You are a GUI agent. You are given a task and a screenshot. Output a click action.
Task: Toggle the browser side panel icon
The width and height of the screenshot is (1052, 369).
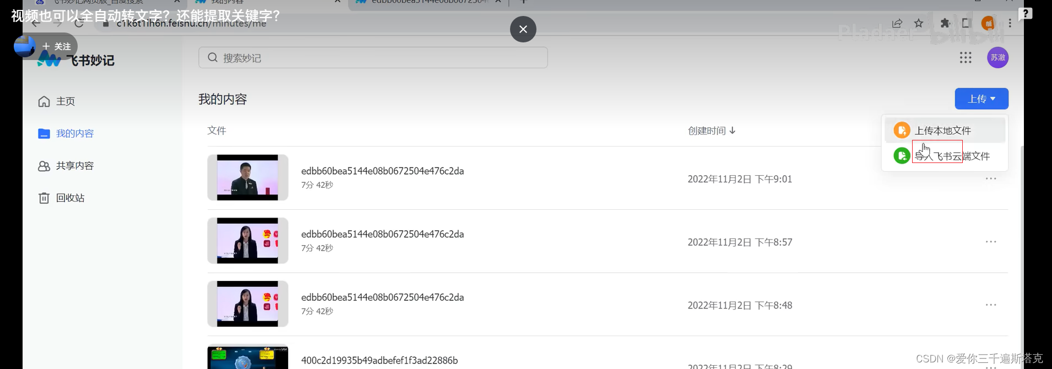tap(966, 23)
